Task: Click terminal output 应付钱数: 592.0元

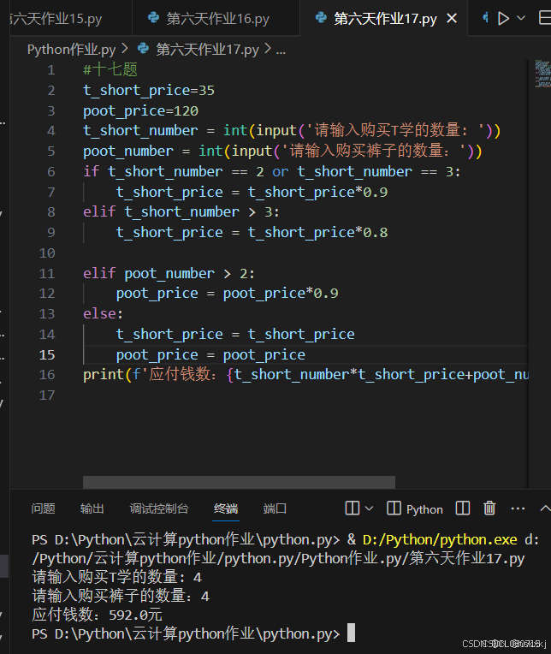Action: pos(97,615)
